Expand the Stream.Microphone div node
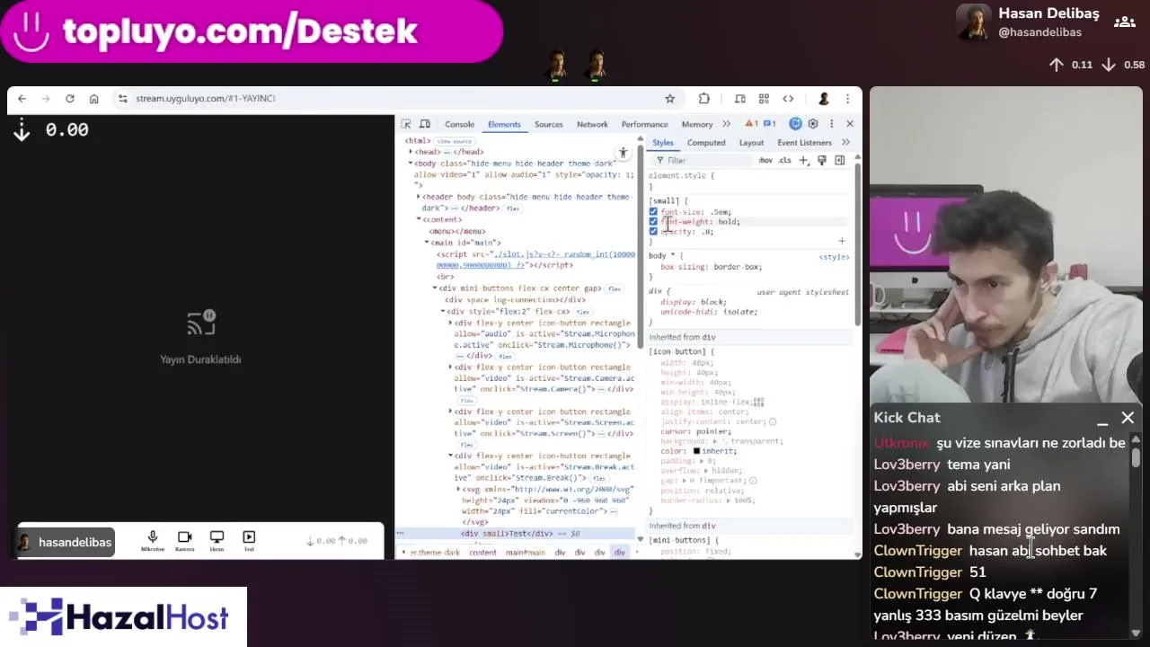This screenshot has height=647, width=1150. coord(450,323)
